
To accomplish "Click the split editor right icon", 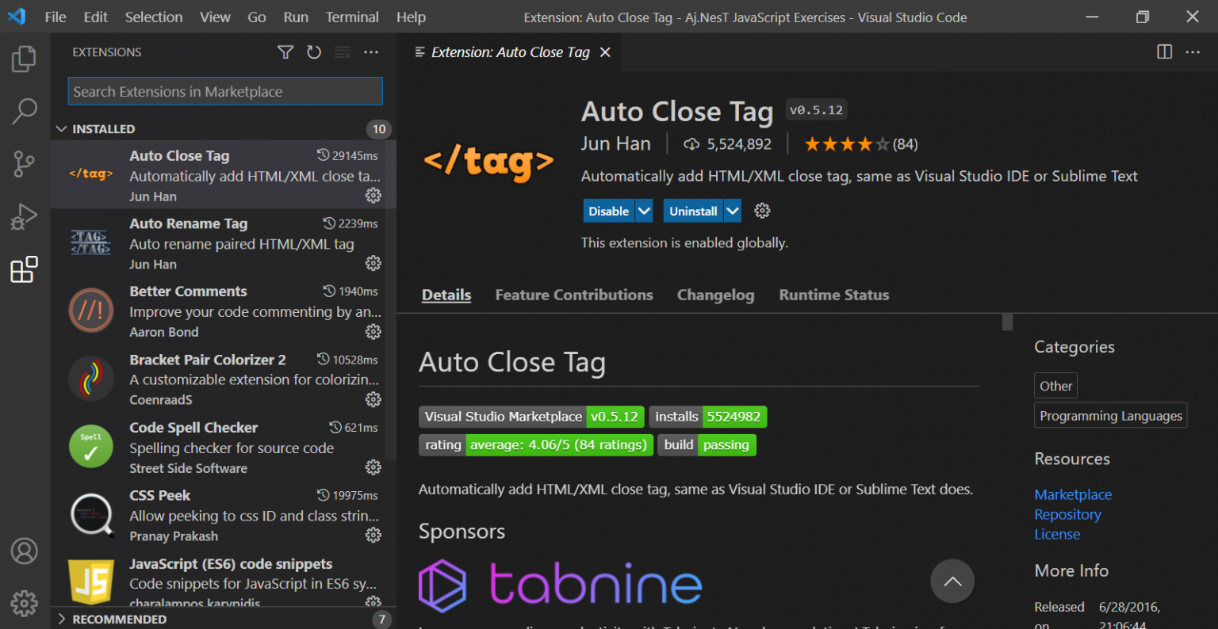I will pos(1164,52).
